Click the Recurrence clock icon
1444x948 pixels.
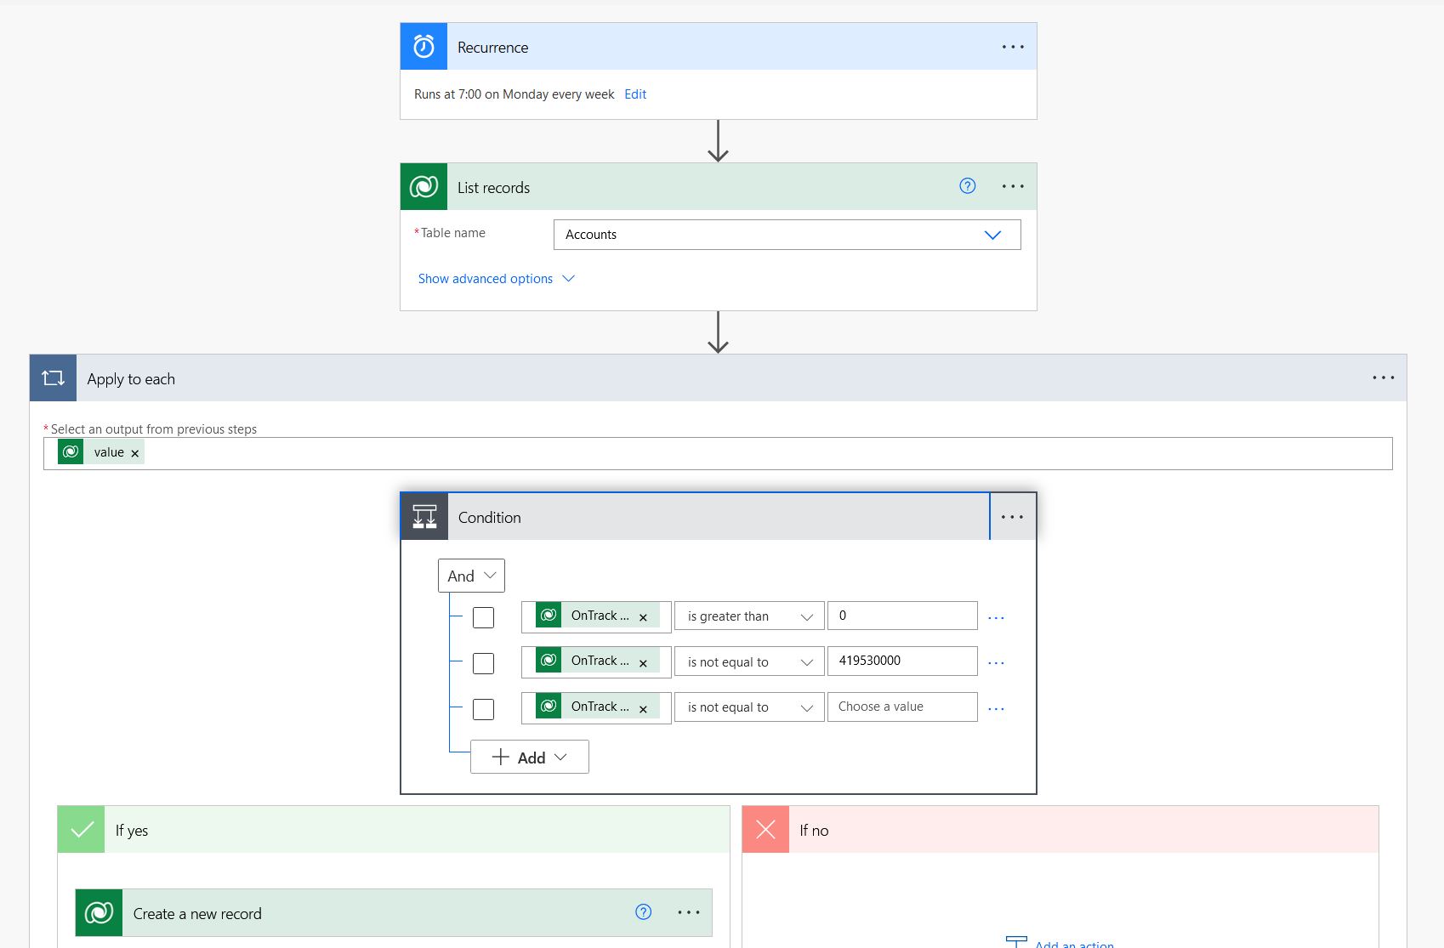click(424, 46)
